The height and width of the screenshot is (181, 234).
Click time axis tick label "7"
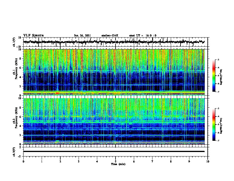[152, 161]
